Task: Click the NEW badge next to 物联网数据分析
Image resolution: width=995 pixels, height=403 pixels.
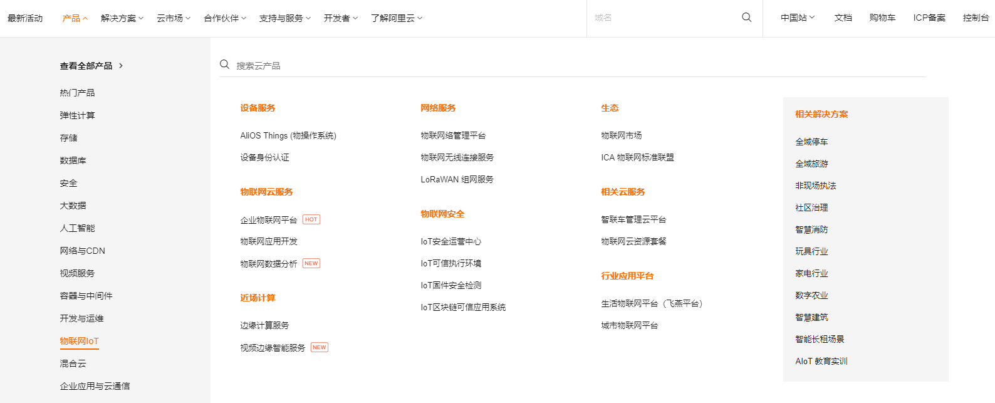Action: pos(311,263)
